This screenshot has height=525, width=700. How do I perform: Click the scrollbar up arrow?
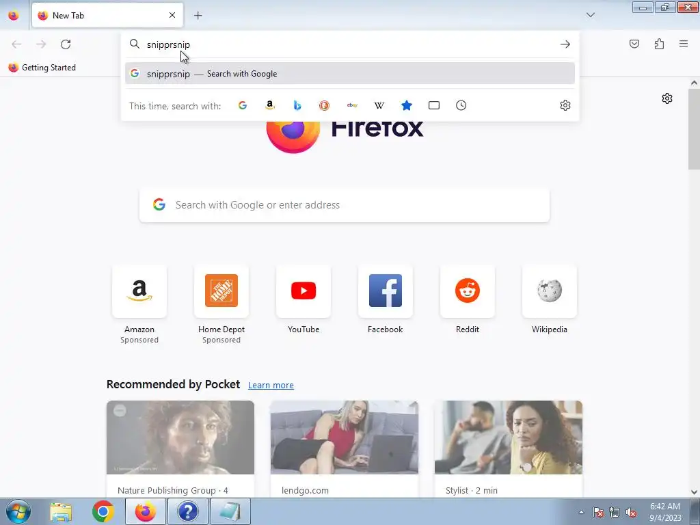click(x=694, y=83)
